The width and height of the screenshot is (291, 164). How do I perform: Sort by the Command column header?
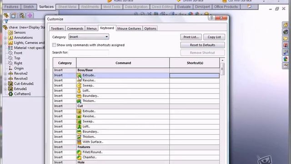pos(123,63)
